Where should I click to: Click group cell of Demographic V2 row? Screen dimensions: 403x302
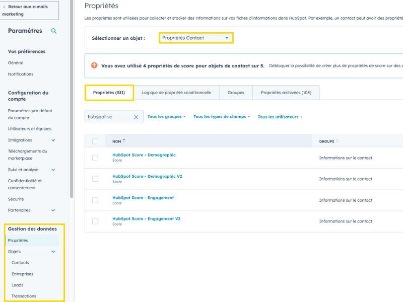tap(346, 179)
